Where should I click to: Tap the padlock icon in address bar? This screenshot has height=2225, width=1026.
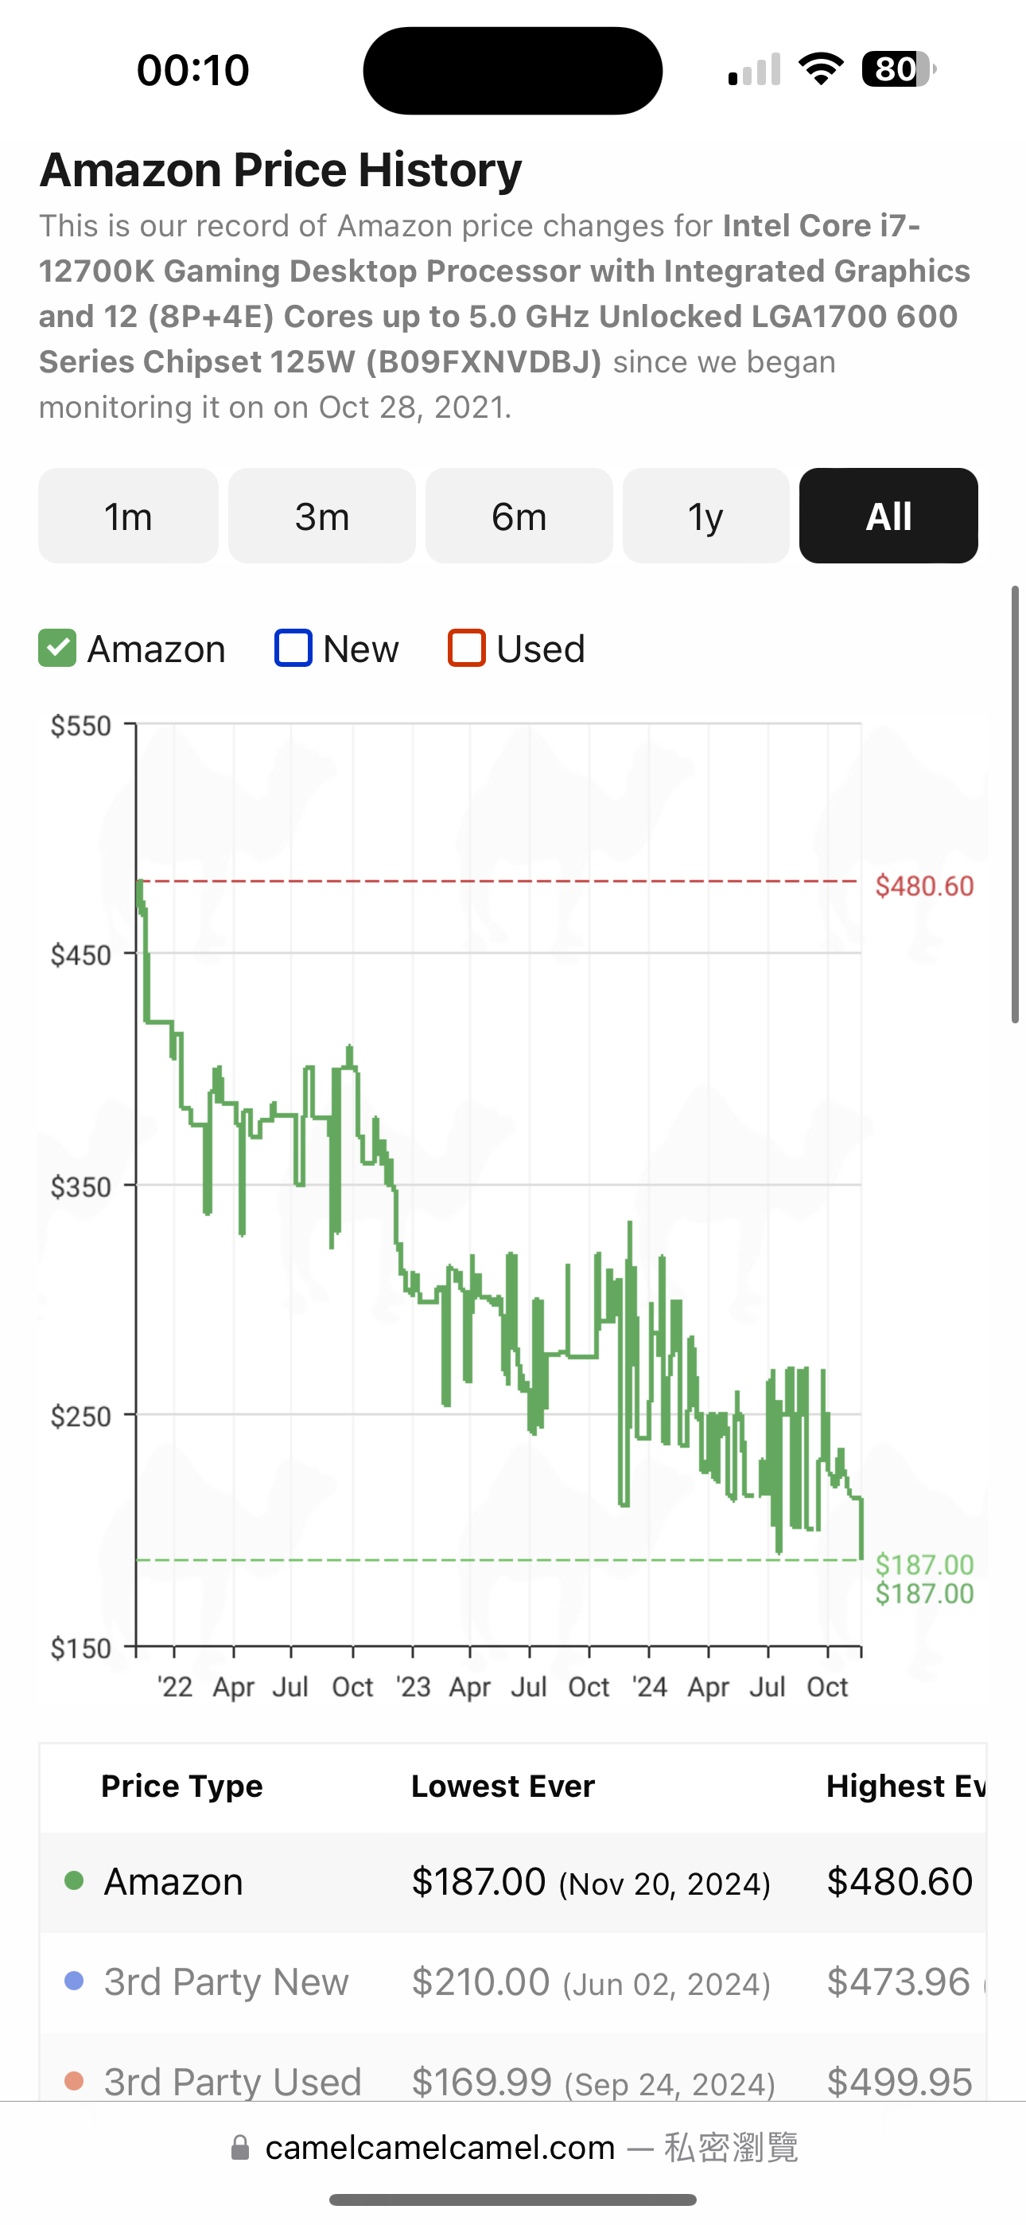(x=240, y=2147)
